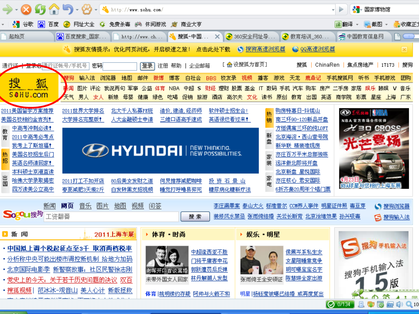The image size is (419, 314).
Task: Select the 图片 Sogou search tab
Action: (102, 206)
